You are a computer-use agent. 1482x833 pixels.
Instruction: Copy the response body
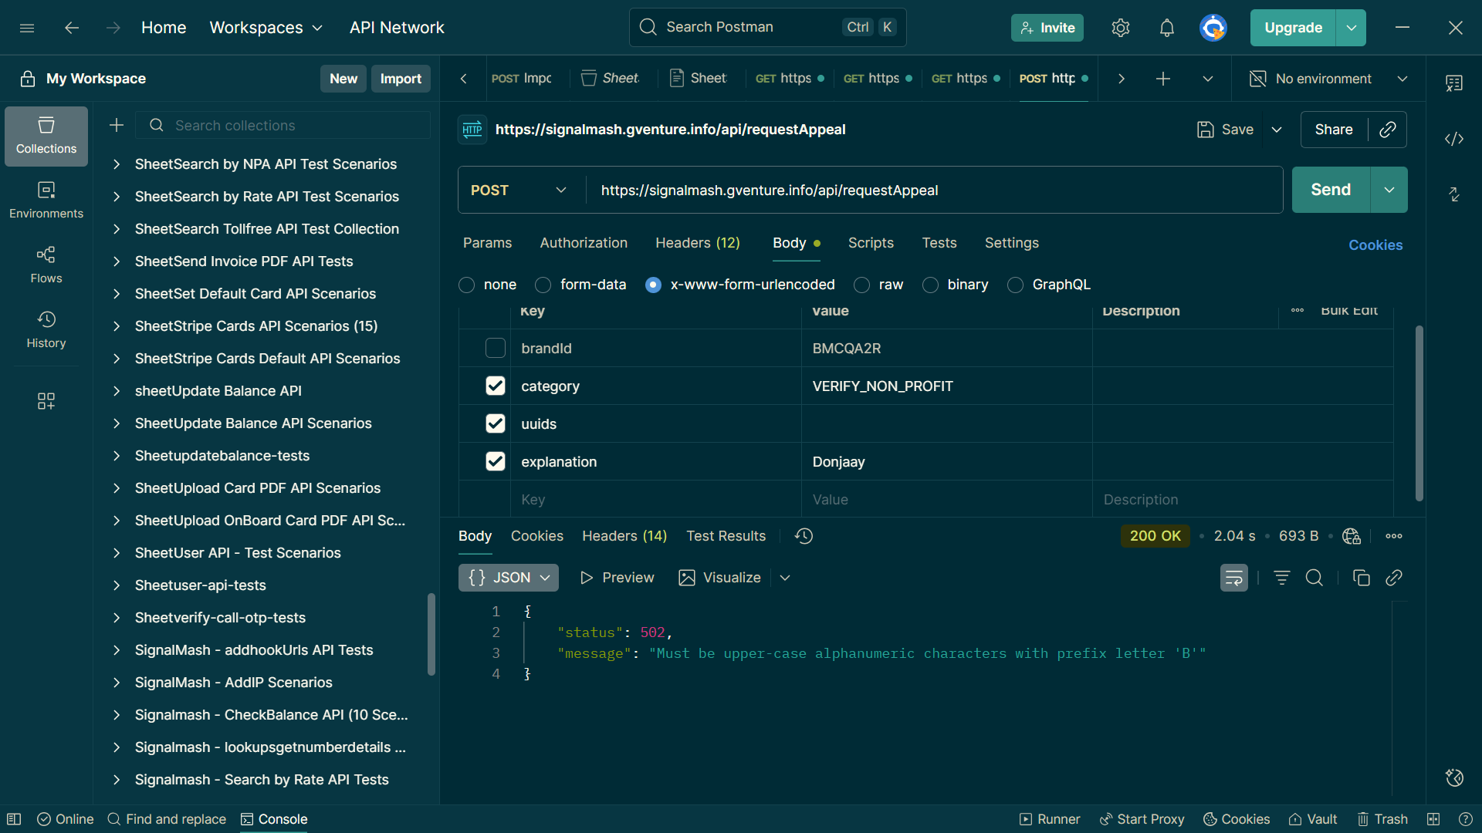click(x=1362, y=578)
